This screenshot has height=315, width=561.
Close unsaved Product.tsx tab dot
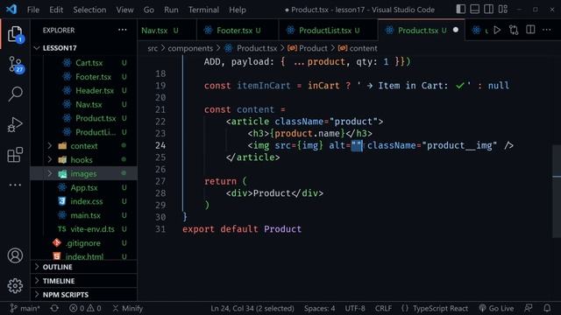click(456, 31)
